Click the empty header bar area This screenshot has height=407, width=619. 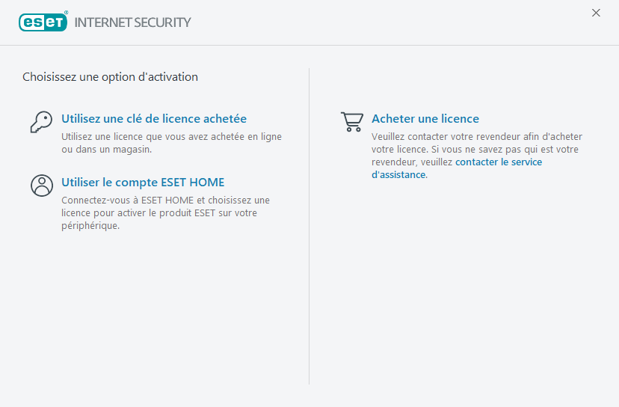[x=389, y=22]
